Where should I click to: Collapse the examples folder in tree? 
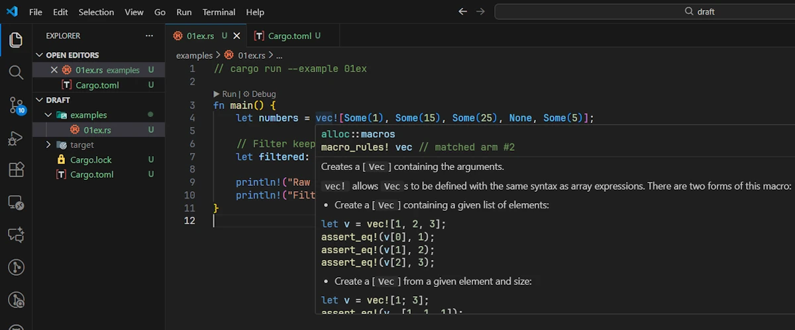pos(48,115)
